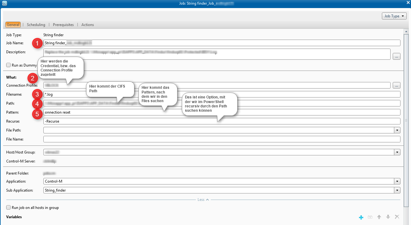Move variable down with arrow icon
This screenshot has height=225, width=411.
[x=388, y=217]
